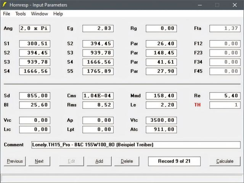Click the Sd field showing 855,00
The height and width of the screenshot is (183, 244).
[35, 96]
